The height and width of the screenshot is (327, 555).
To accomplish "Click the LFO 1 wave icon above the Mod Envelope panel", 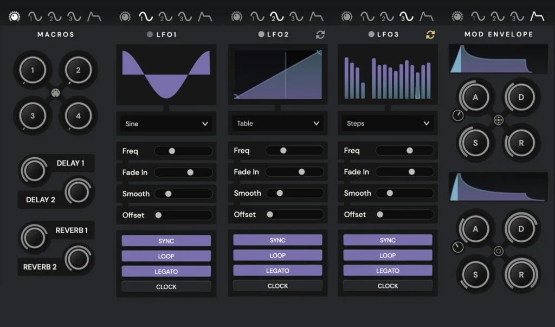I will click(x=478, y=17).
